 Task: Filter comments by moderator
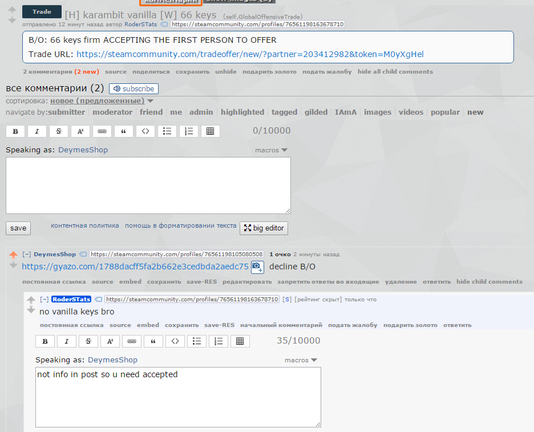pos(112,112)
